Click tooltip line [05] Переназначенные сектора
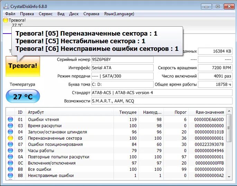Viewport: 237px width, 186px height. [x=86, y=34]
